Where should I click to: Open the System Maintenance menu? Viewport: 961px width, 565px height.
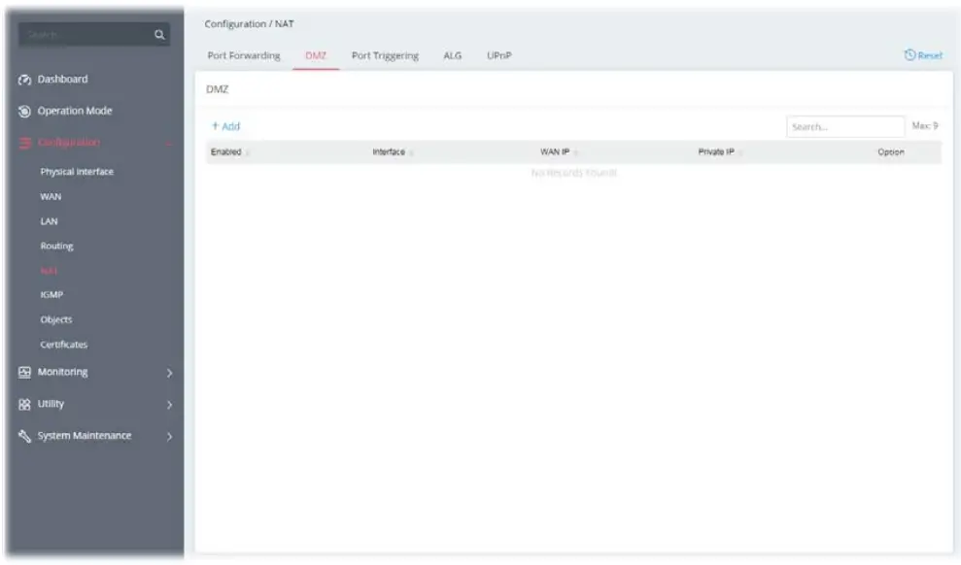(x=85, y=436)
